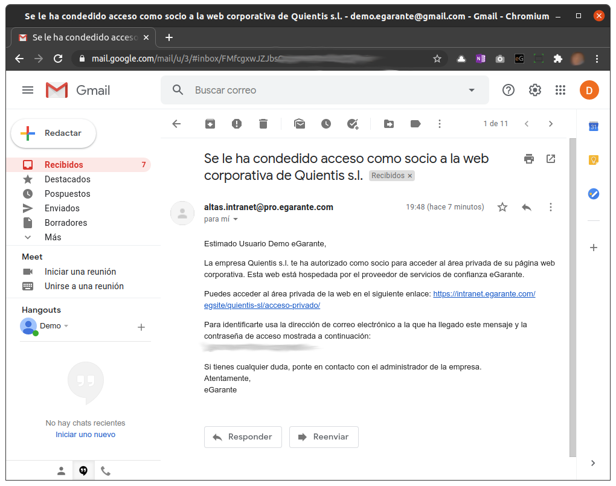This screenshot has height=486, width=616.
Task: Focus the Buscar correo search field
Action: coord(324,91)
